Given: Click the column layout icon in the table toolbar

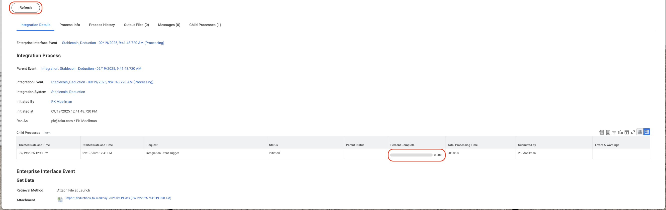Looking at the screenshot, I should 627,132.
